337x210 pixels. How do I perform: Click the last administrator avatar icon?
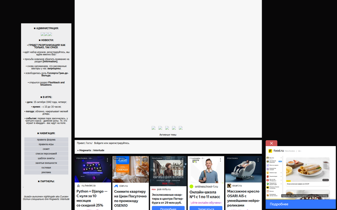click(50, 34)
